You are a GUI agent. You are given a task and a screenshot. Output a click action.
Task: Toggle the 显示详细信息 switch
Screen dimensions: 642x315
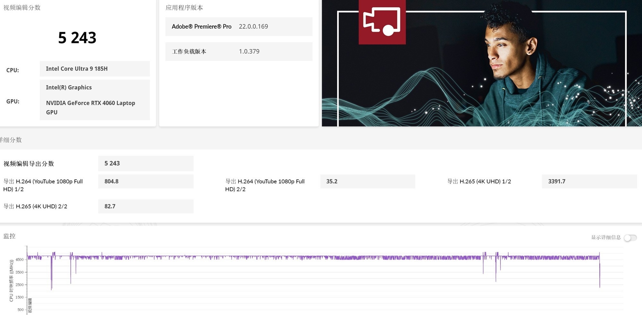630,238
